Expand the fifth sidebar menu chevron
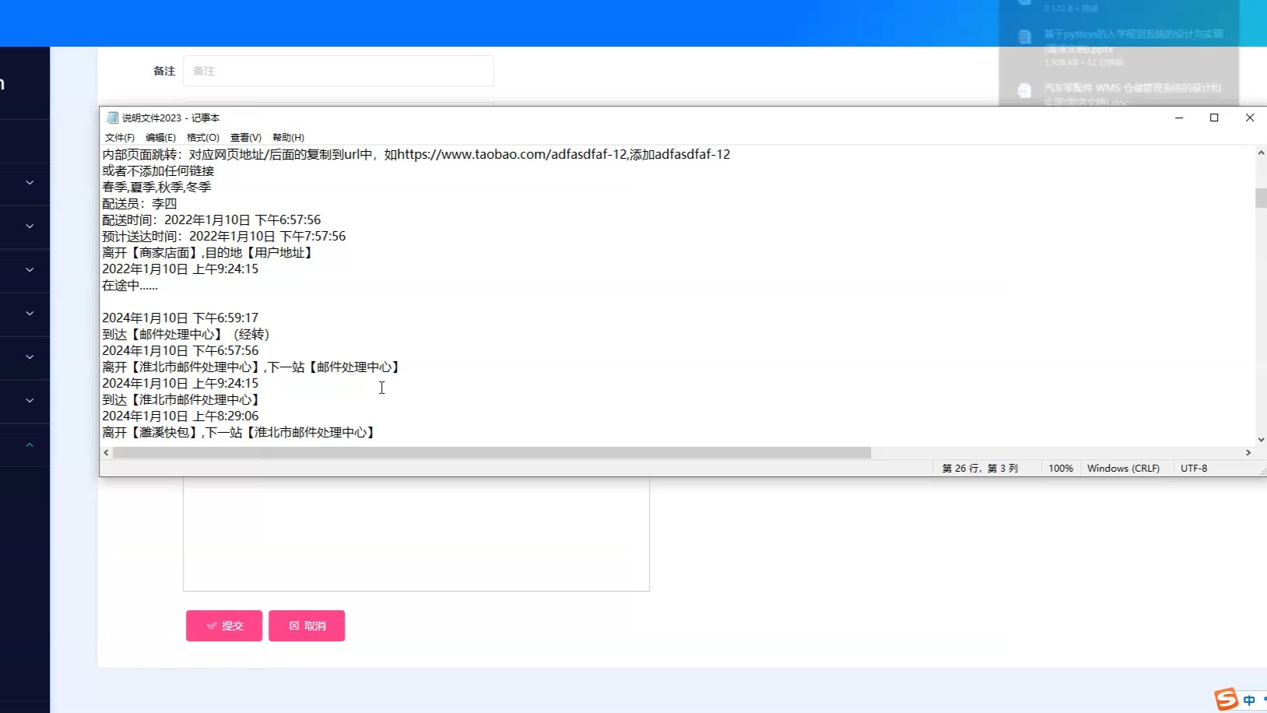Image resolution: width=1267 pixels, height=713 pixels. tap(30, 357)
